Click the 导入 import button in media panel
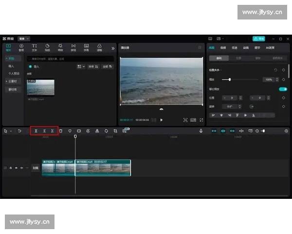Viewport: 292px width, 234px height. tap(34, 66)
